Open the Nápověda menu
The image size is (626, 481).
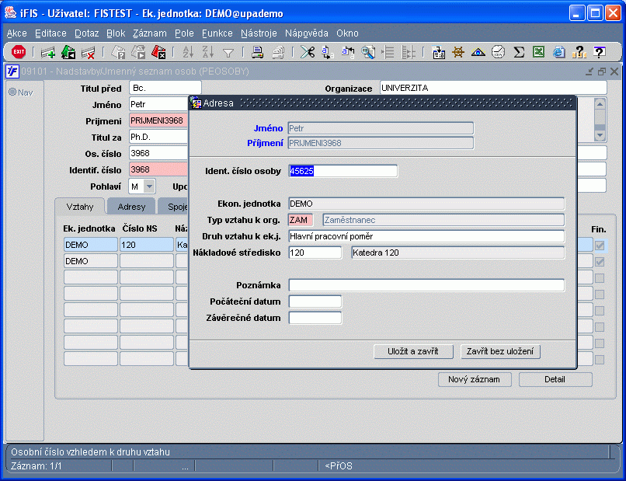[x=306, y=33]
